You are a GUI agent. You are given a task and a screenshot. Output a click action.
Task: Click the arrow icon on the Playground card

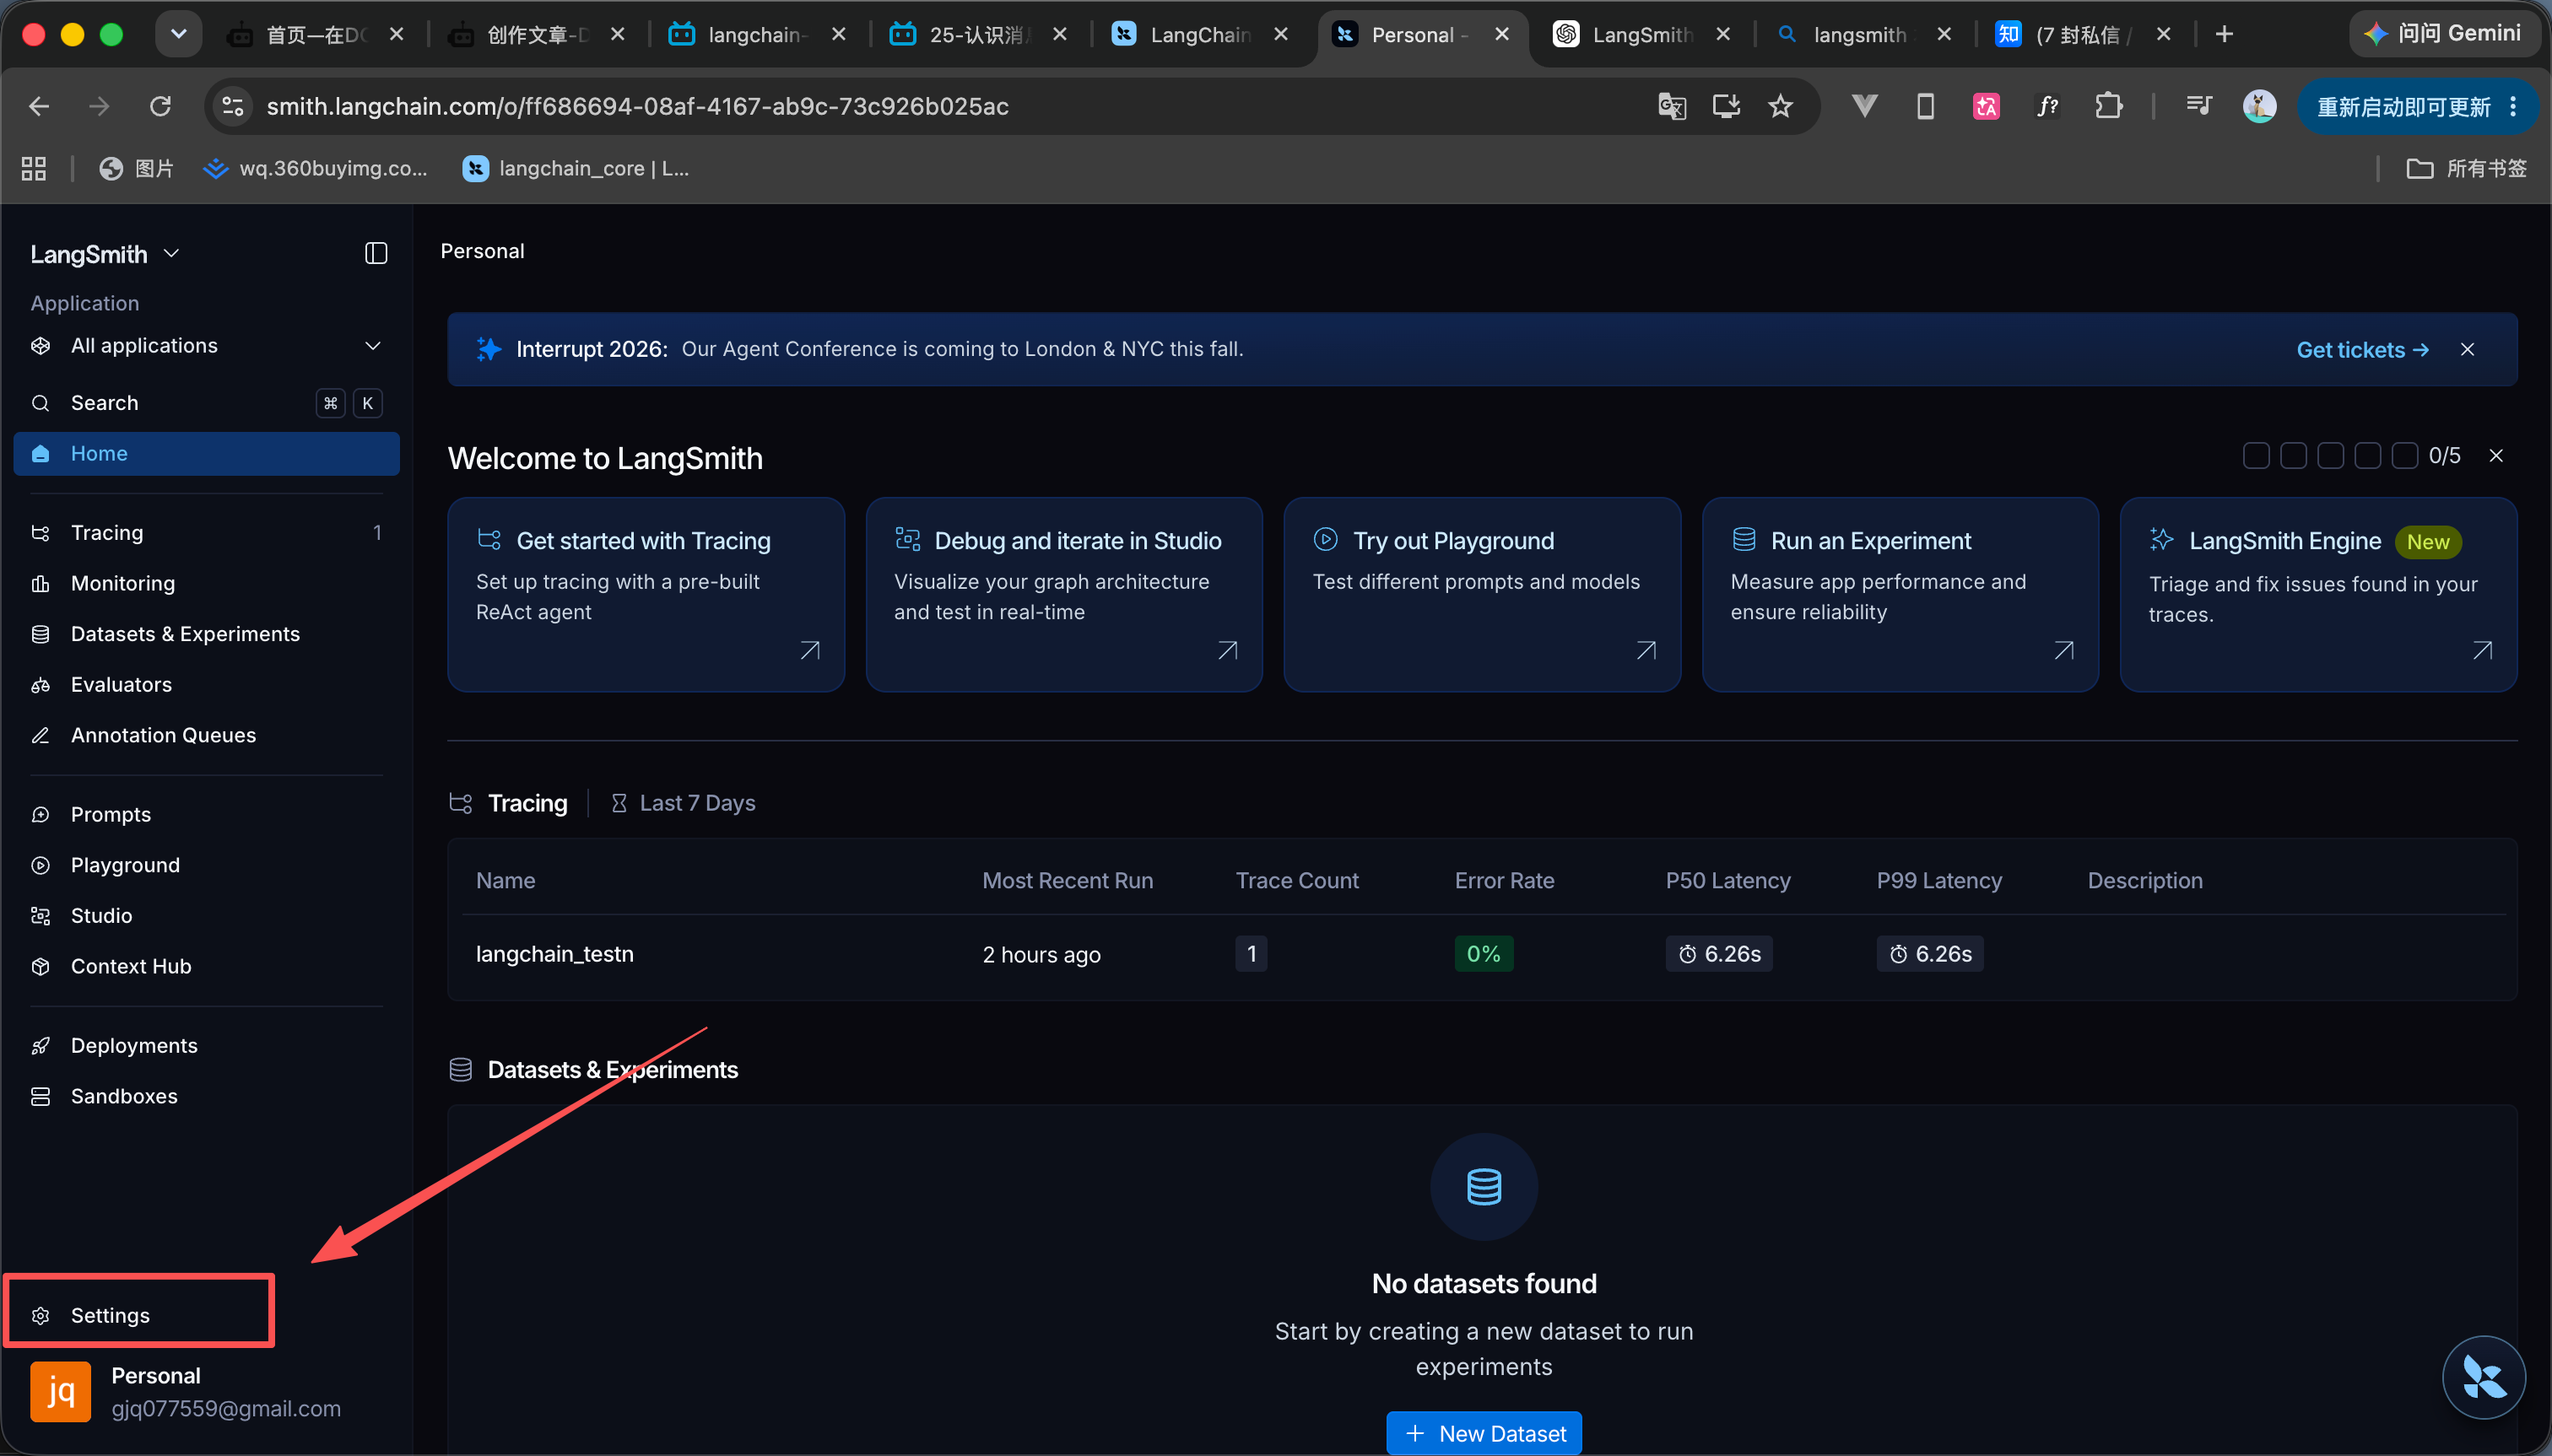(x=1646, y=651)
